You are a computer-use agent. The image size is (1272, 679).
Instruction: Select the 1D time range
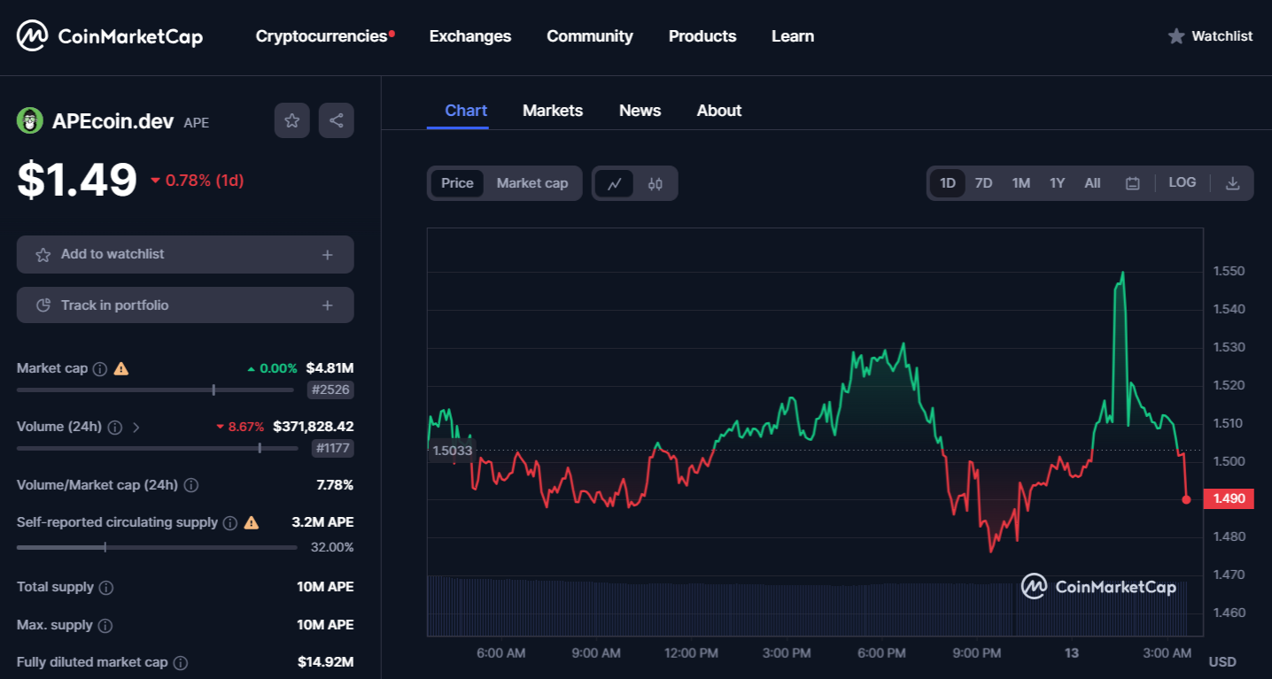(x=948, y=183)
